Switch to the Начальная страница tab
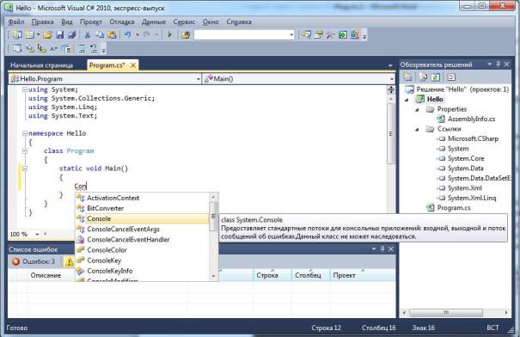 point(42,65)
